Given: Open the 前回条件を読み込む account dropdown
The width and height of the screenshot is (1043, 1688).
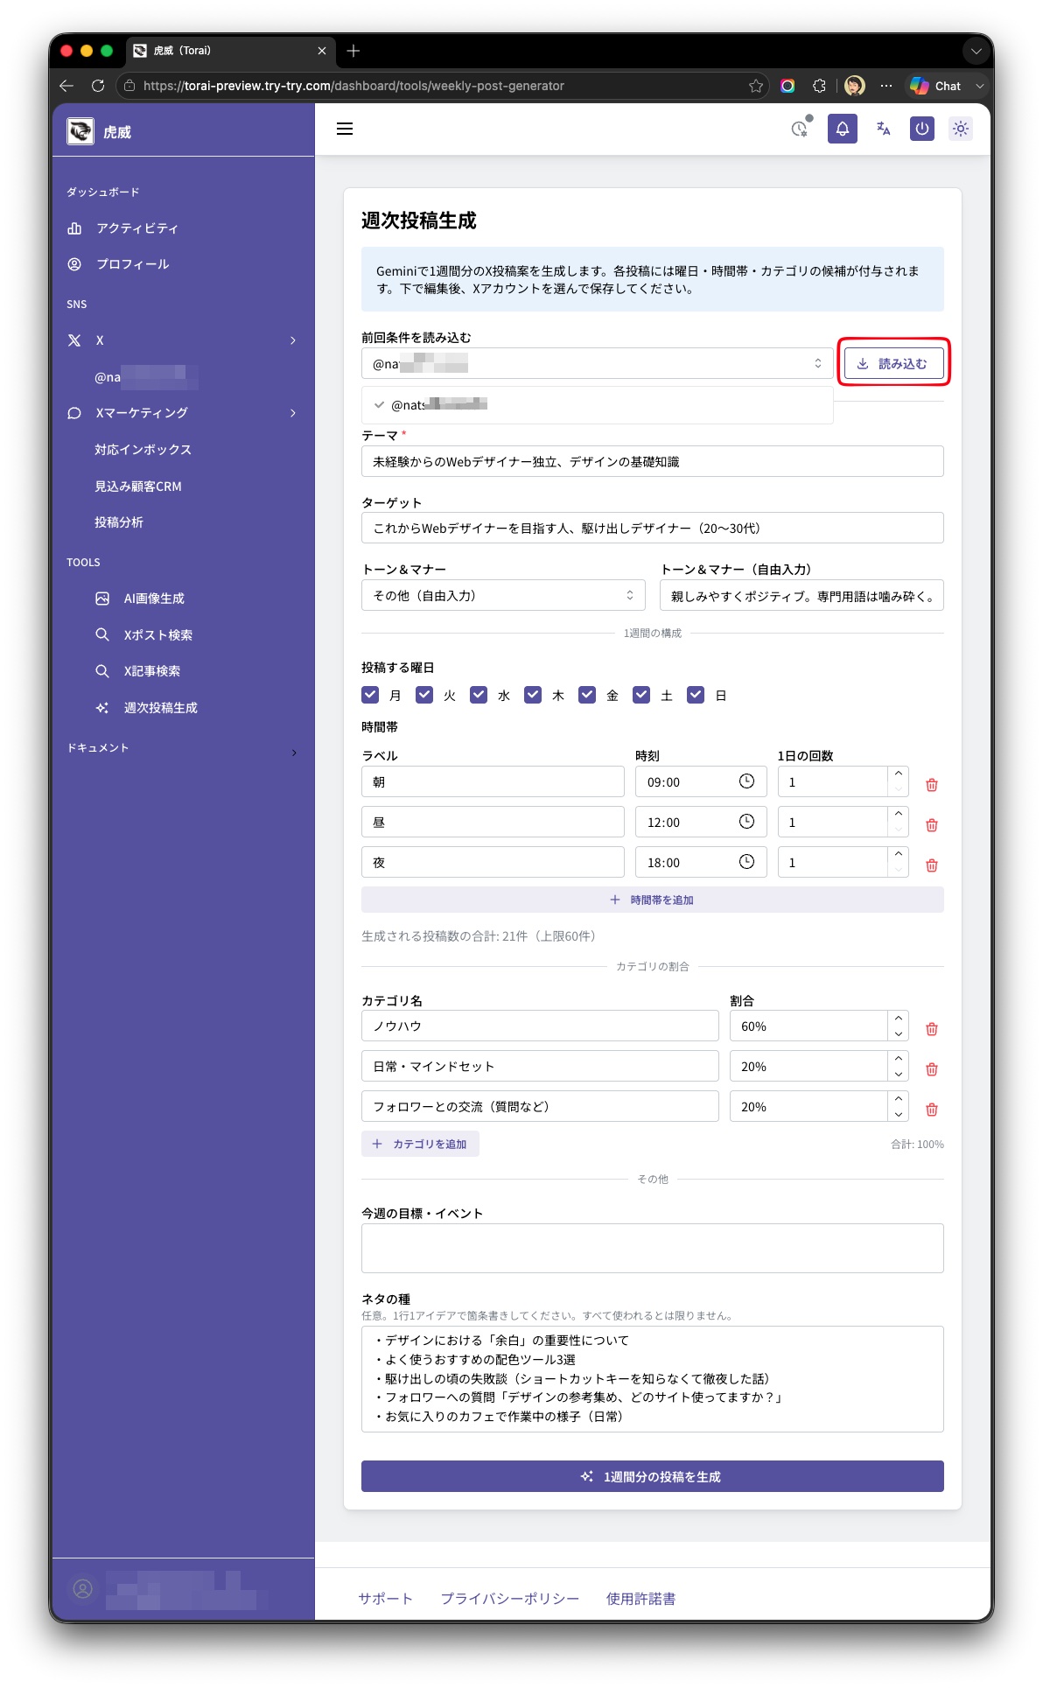Looking at the screenshot, I should (598, 363).
